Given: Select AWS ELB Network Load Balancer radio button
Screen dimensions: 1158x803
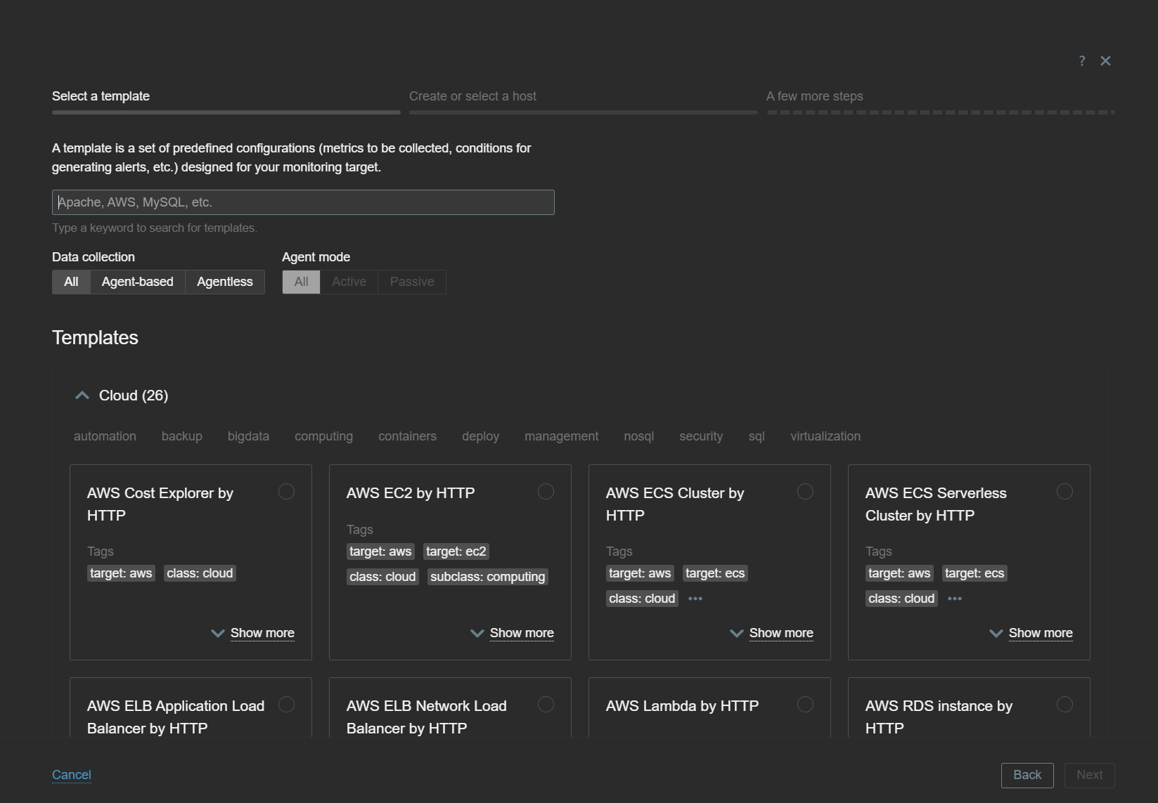Looking at the screenshot, I should (x=546, y=705).
